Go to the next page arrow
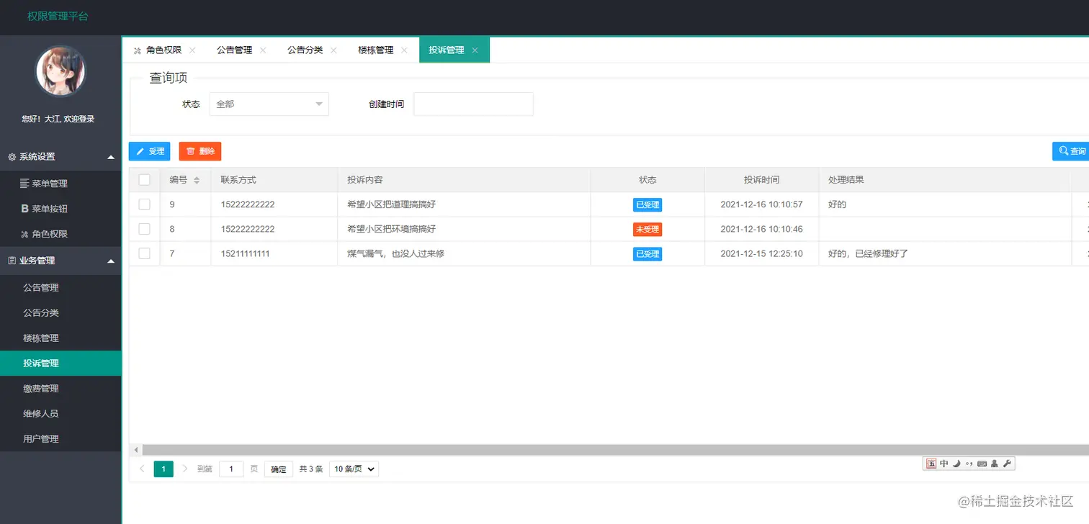This screenshot has height=524, width=1089. click(x=185, y=469)
